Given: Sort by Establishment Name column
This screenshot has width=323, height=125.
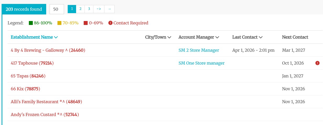Looking at the screenshot, I should tap(34, 37).
